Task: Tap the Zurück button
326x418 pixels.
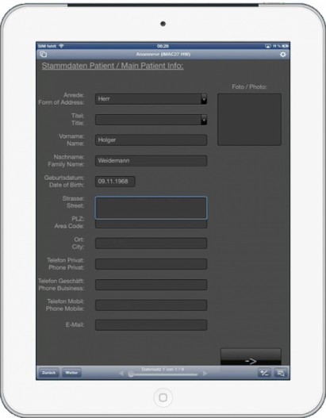Action: pyautogui.click(x=48, y=373)
